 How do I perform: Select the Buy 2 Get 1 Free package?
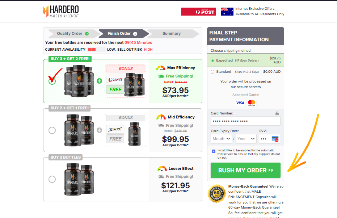pyautogui.click(x=52, y=131)
